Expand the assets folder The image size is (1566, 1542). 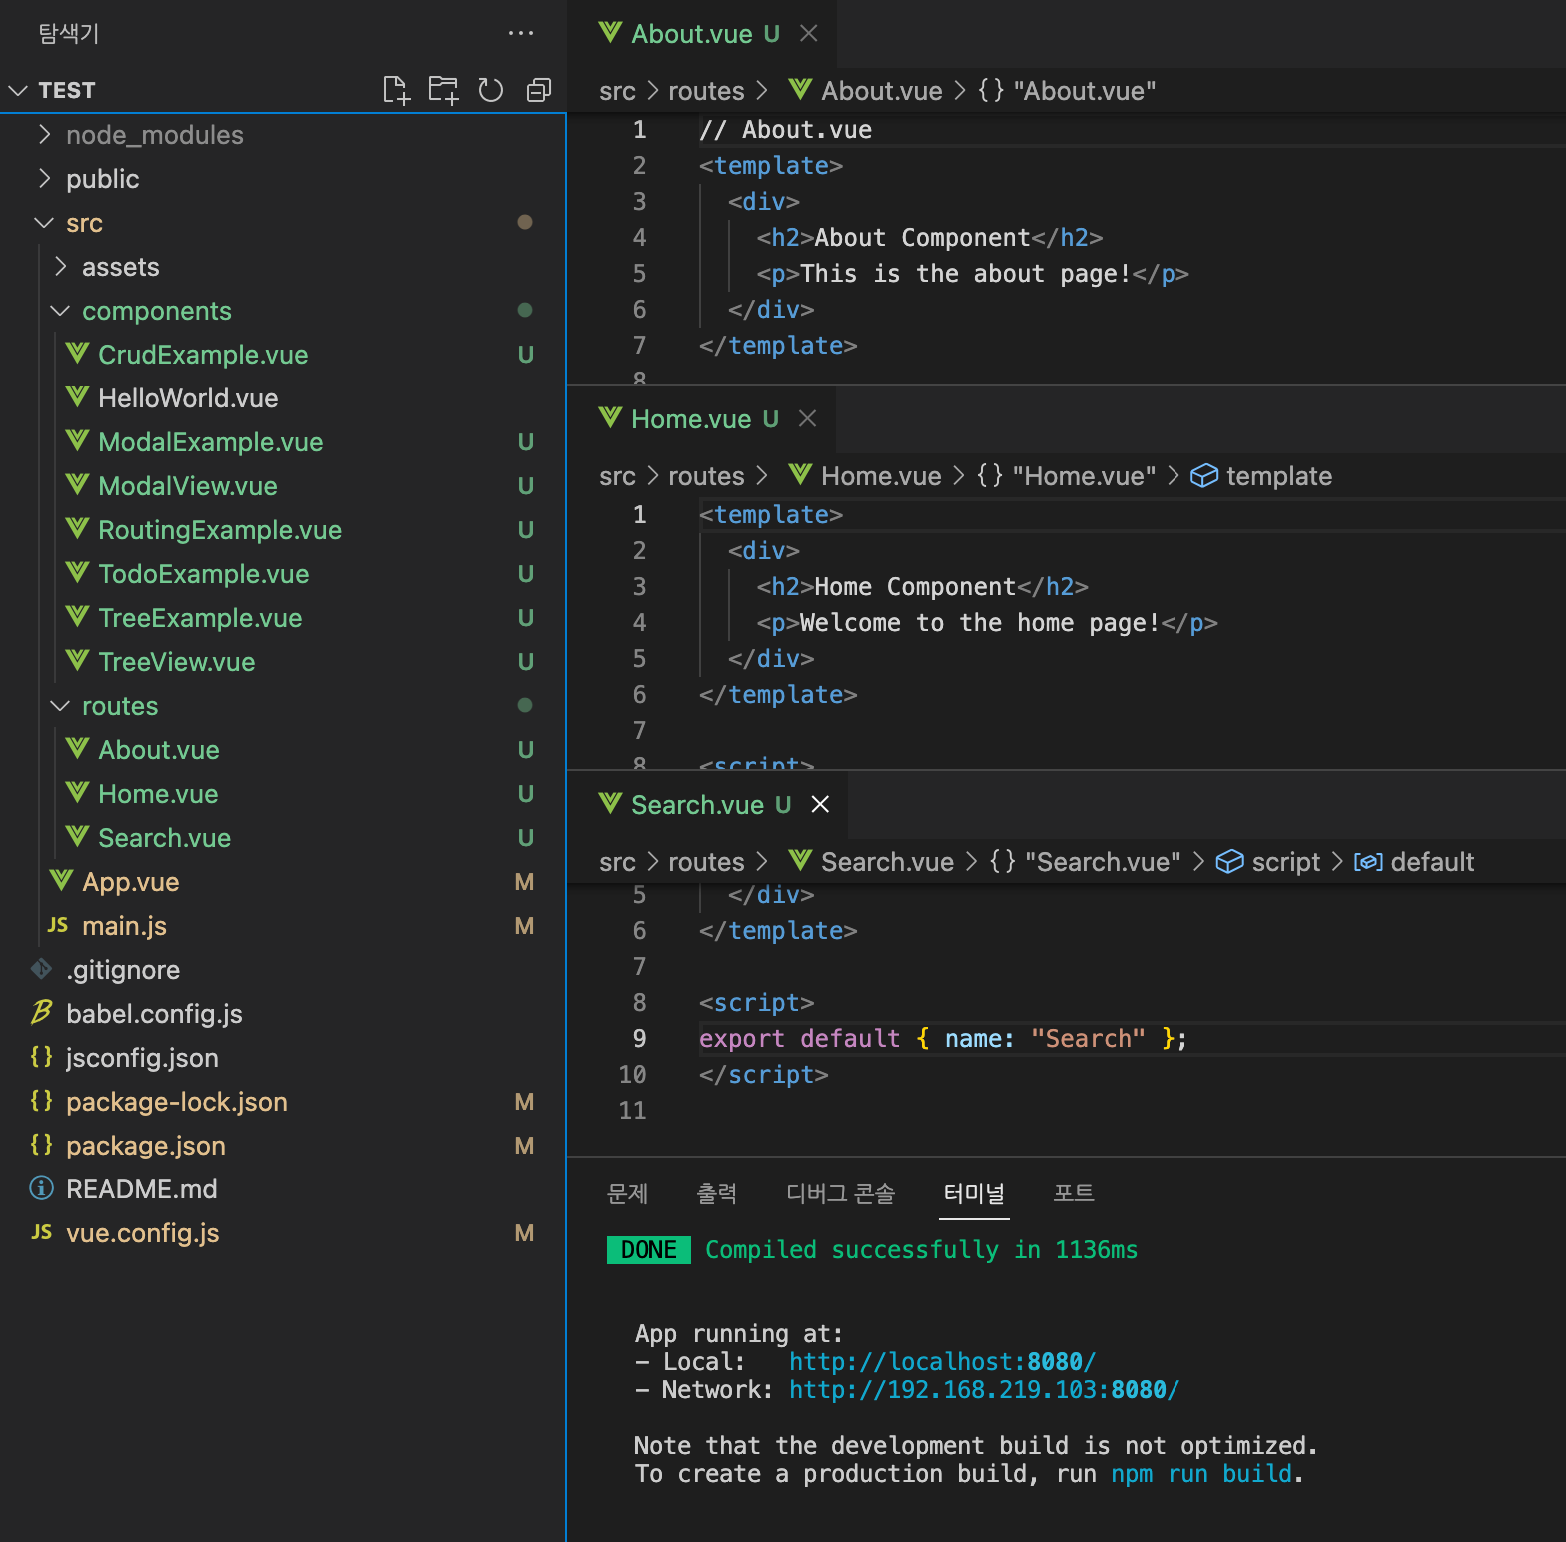point(60,266)
